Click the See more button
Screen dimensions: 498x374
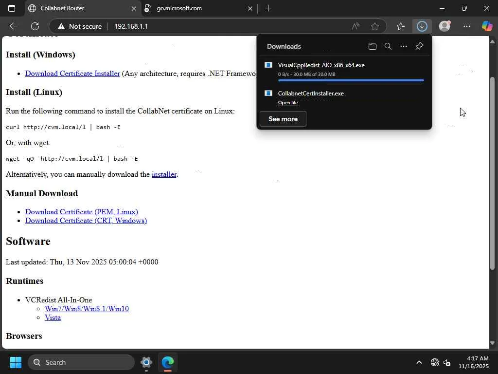click(x=283, y=119)
